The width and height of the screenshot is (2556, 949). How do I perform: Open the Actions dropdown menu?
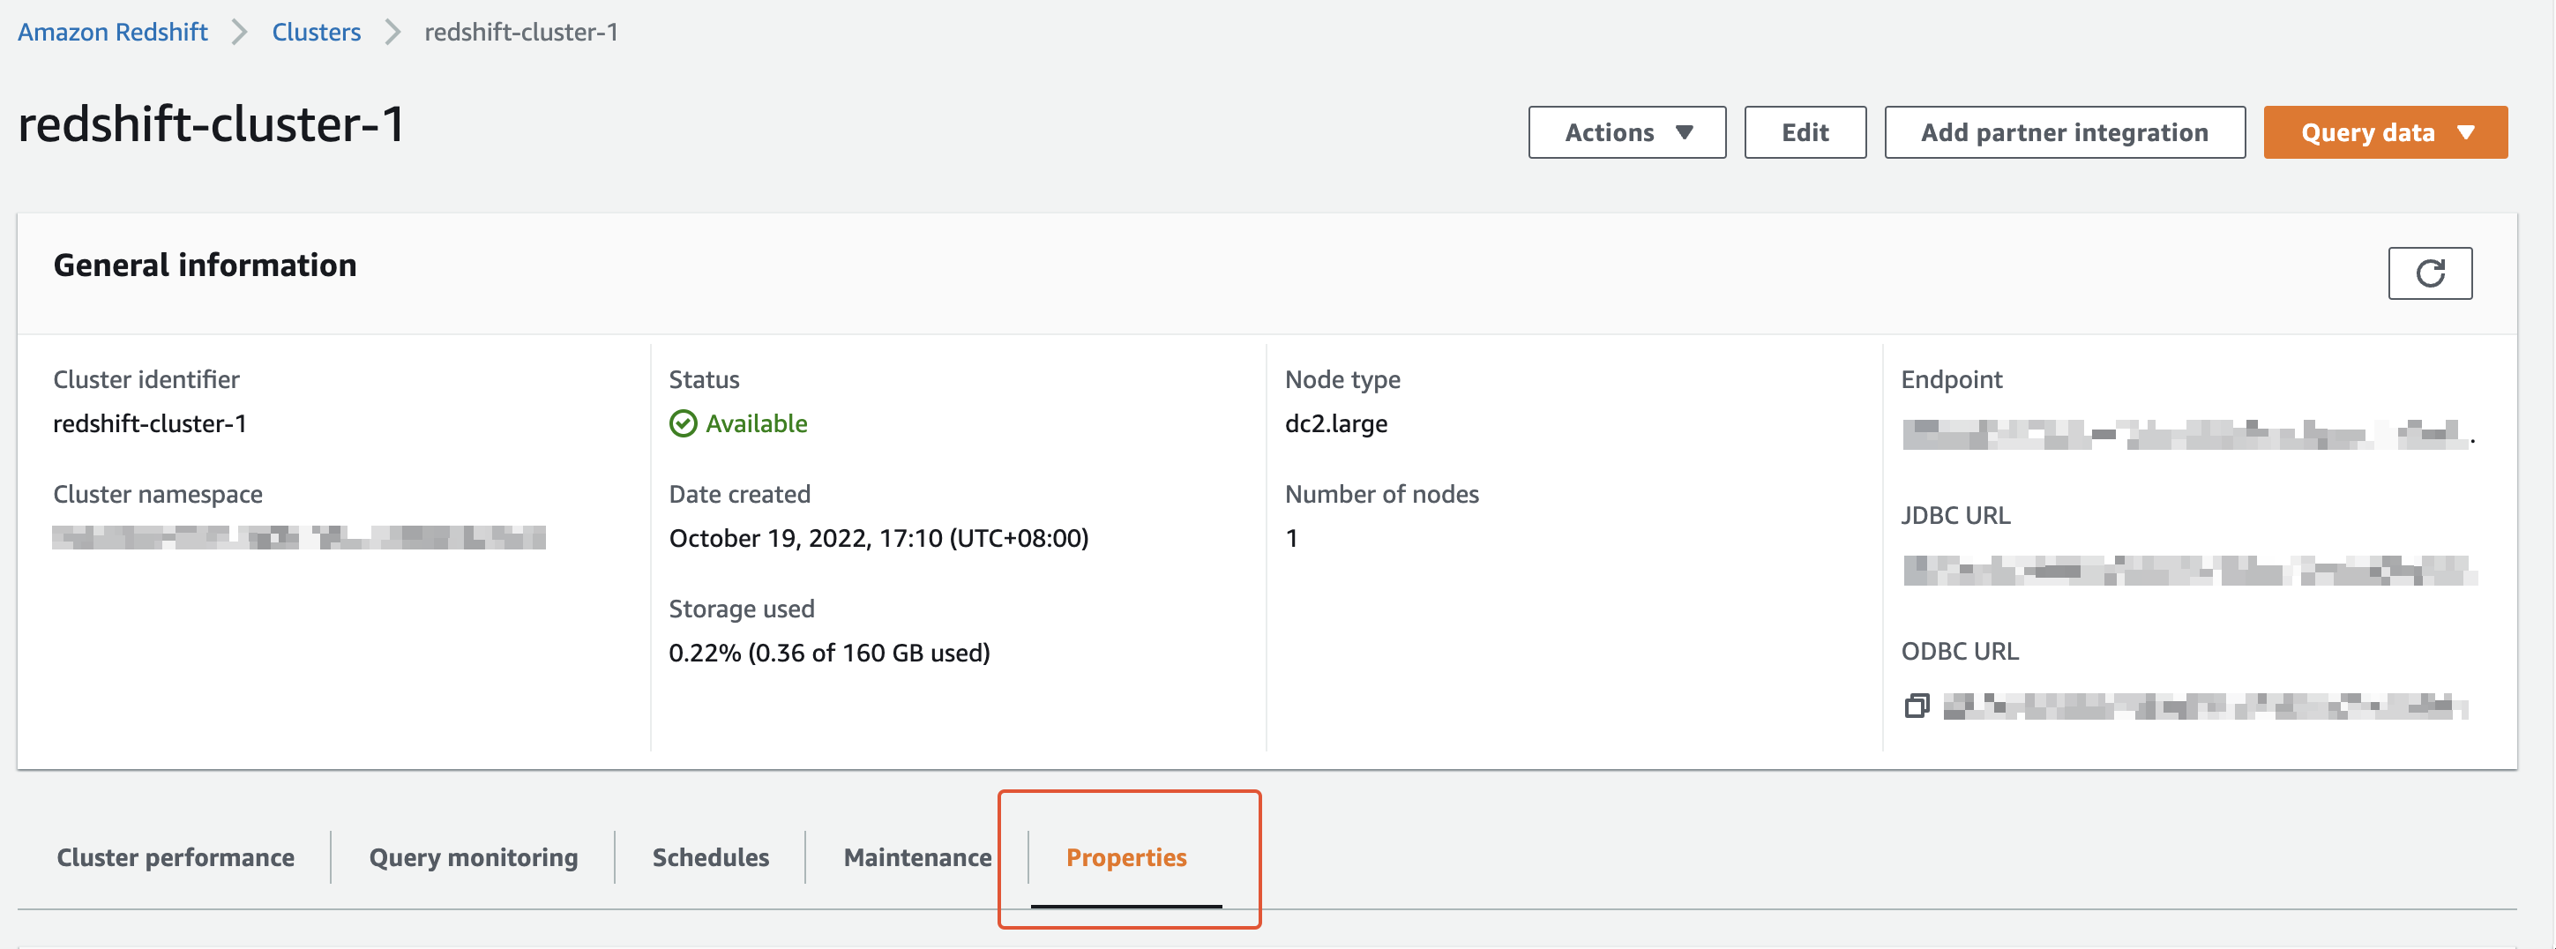(1626, 132)
